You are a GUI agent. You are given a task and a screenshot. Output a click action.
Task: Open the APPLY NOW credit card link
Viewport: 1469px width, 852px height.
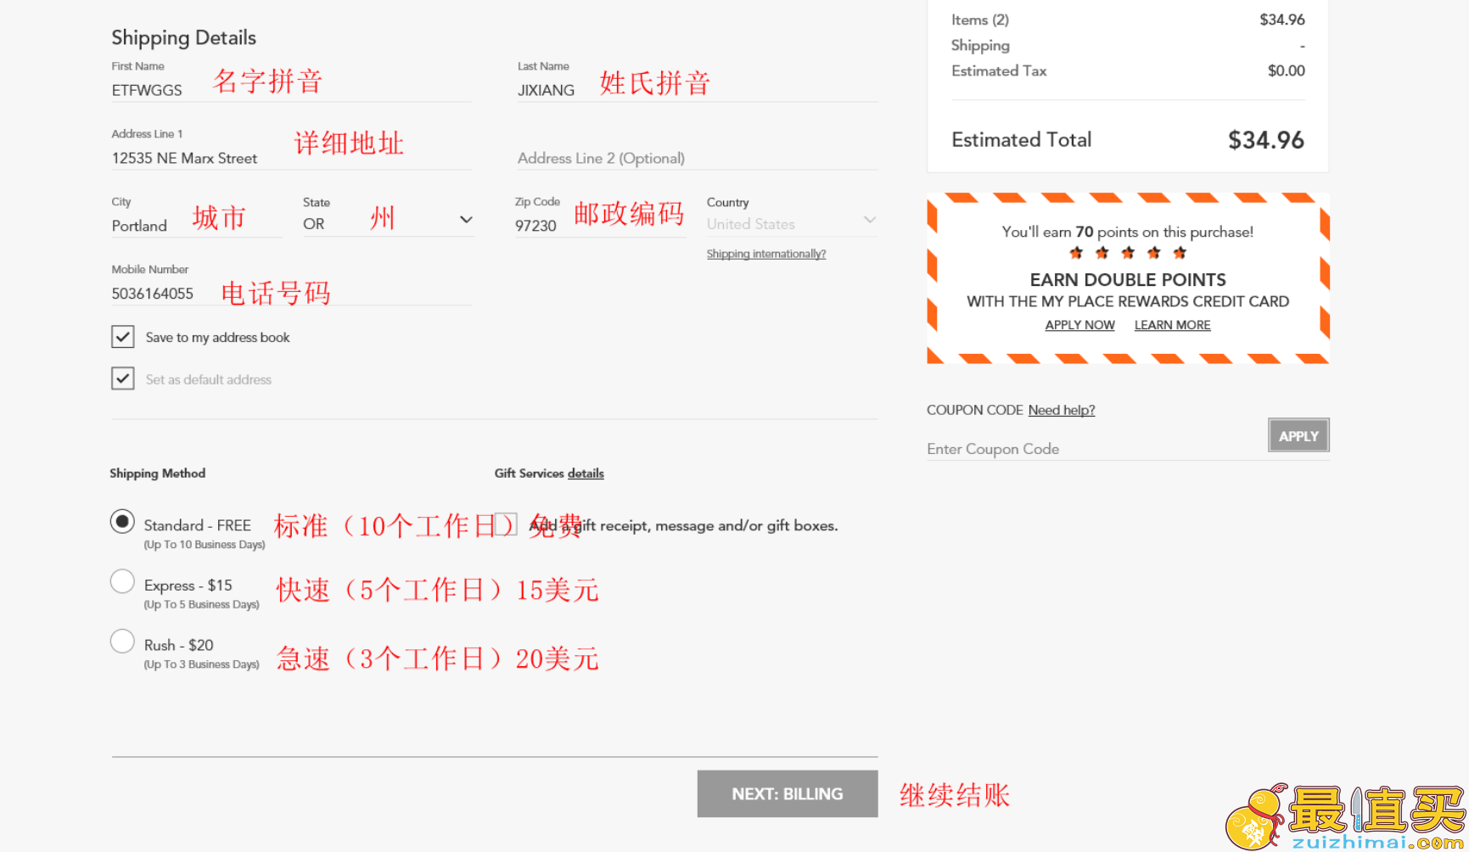(1079, 325)
